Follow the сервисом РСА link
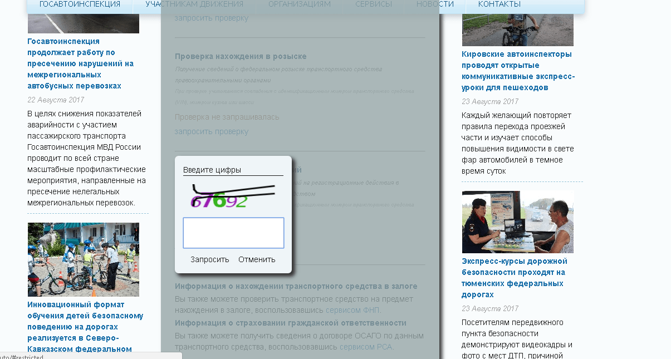The width and height of the screenshot is (671, 359). coord(366,347)
